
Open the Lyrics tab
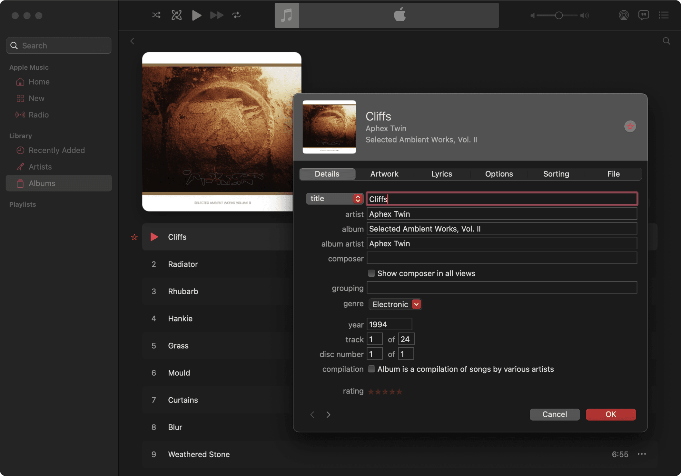click(441, 174)
